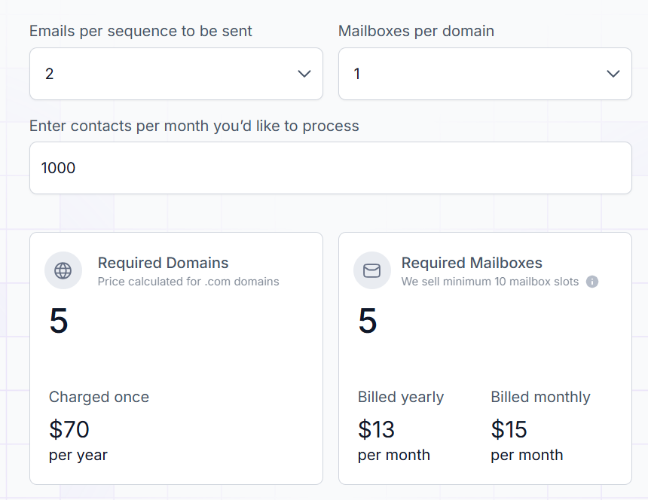Focus the contacts per month input field

(330, 168)
